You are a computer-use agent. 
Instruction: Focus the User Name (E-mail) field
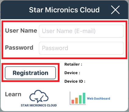click(x=81, y=31)
